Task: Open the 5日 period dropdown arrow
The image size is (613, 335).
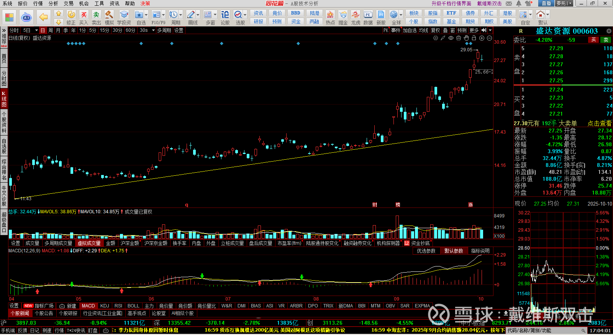Action: pyautogui.click(x=36, y=30)
